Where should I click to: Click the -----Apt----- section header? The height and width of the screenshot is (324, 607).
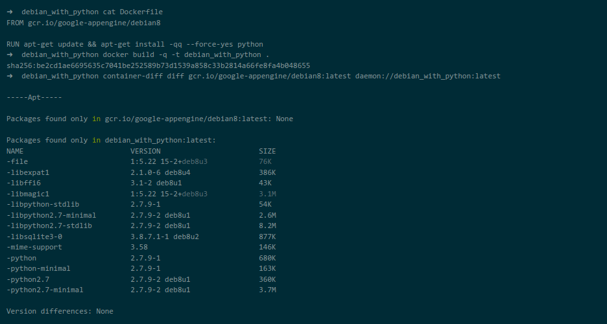click(x=34, y=97)
